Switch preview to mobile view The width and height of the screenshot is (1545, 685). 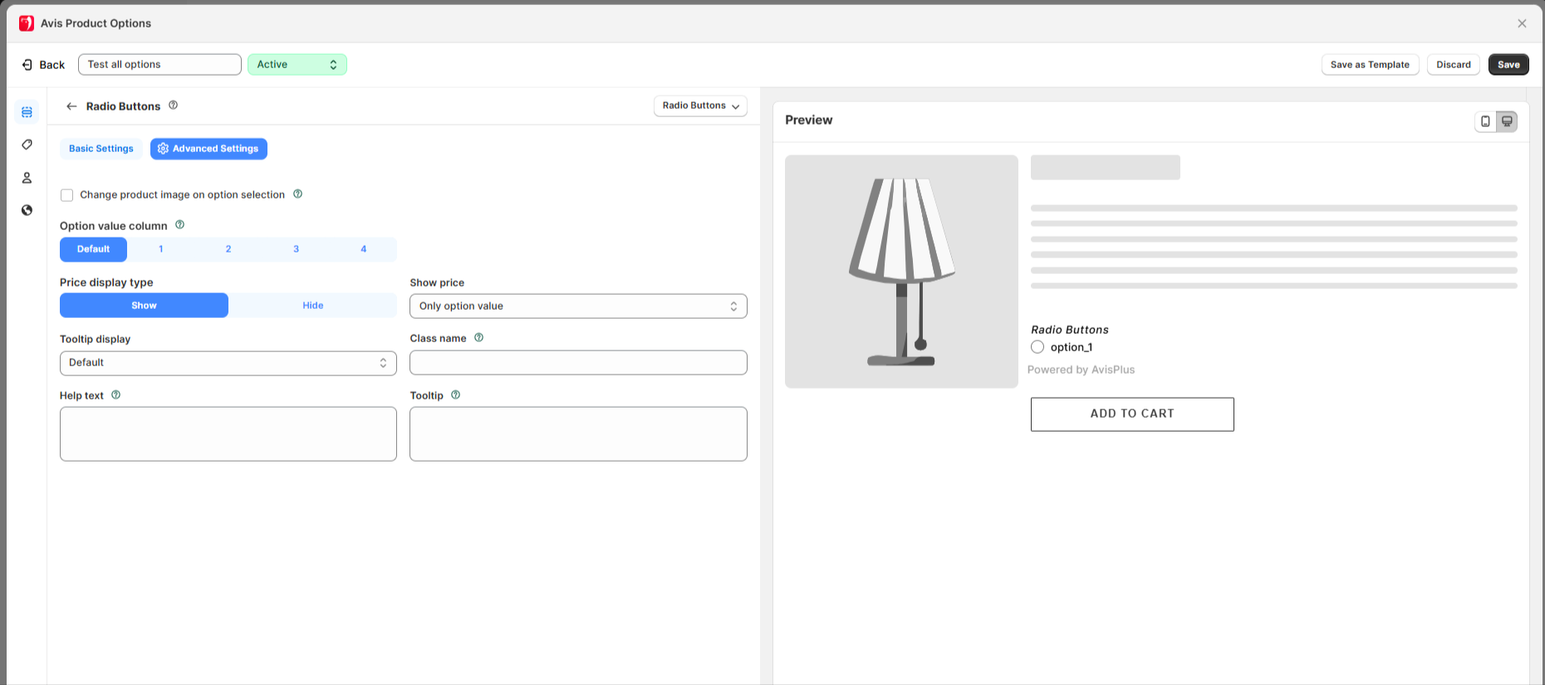click(x=1485, y=121)
